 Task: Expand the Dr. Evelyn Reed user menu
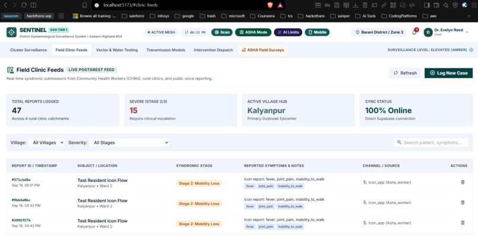click(x=467, y=32)
